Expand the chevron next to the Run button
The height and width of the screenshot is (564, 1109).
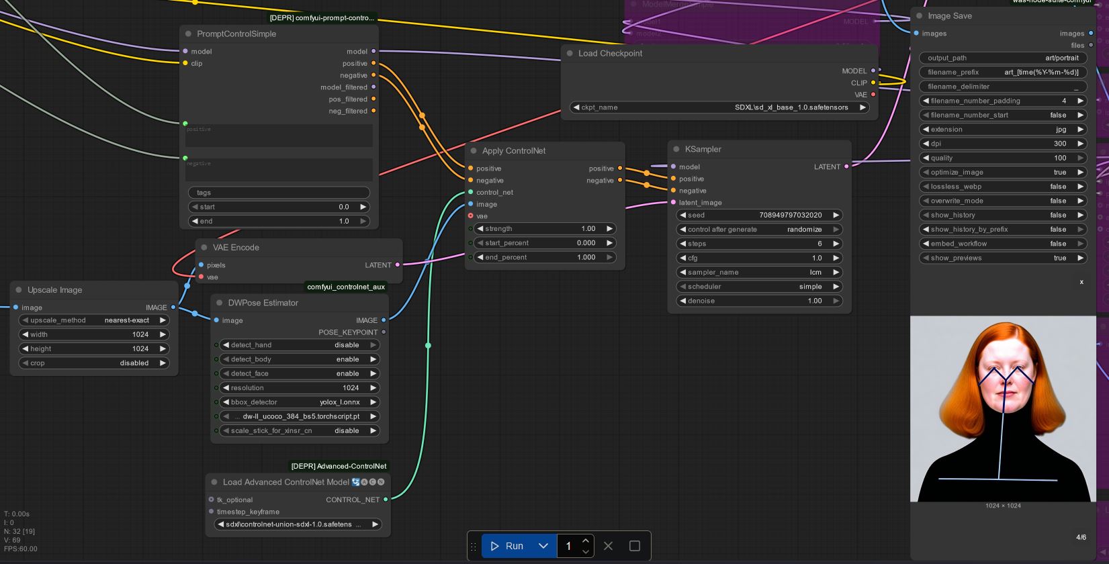543,546
